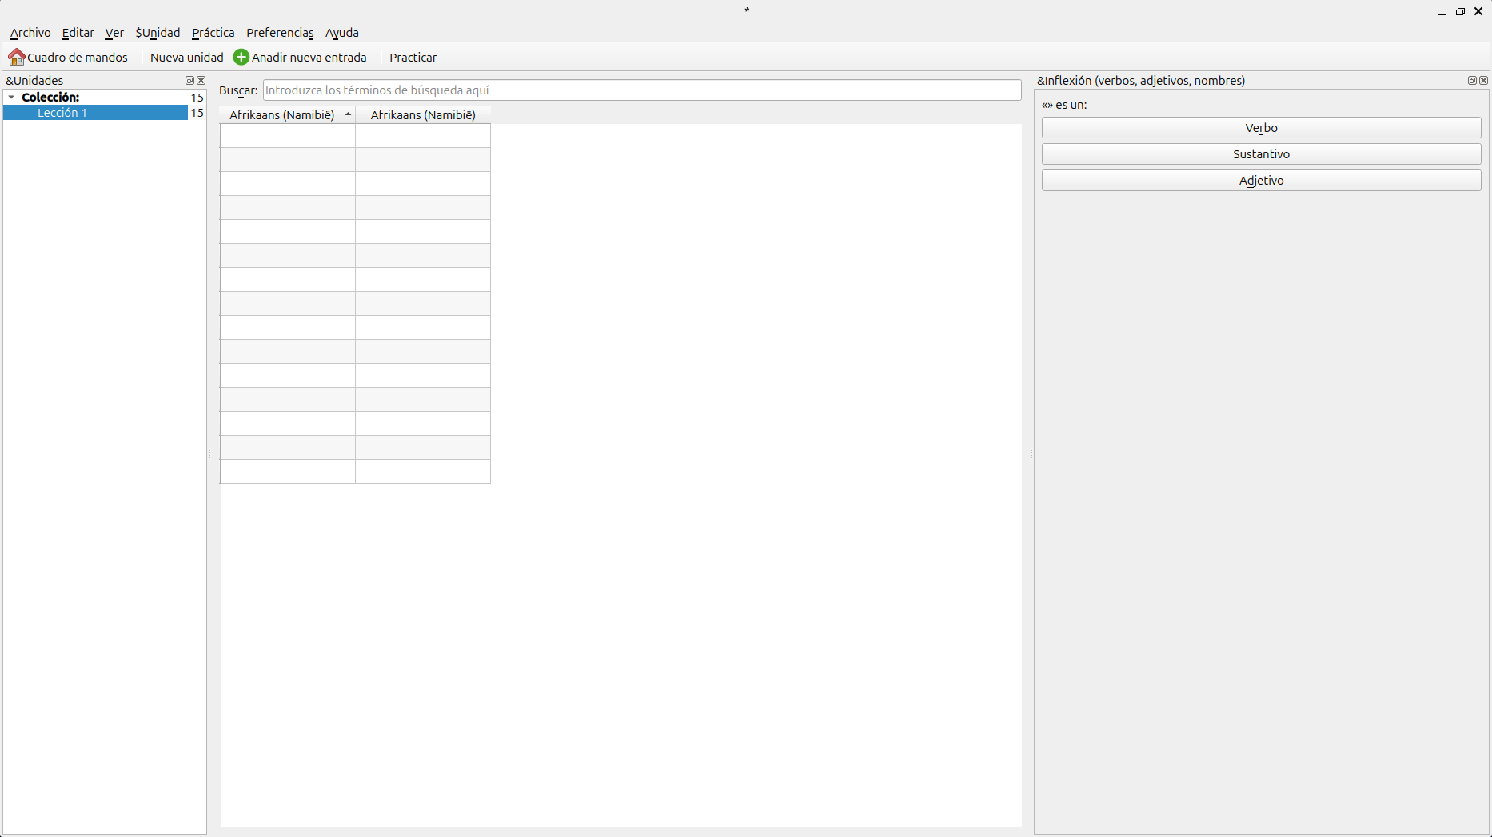Screen dimensions: 1492x837
Task: Close the Unidades panel
Action: (201, 81)
